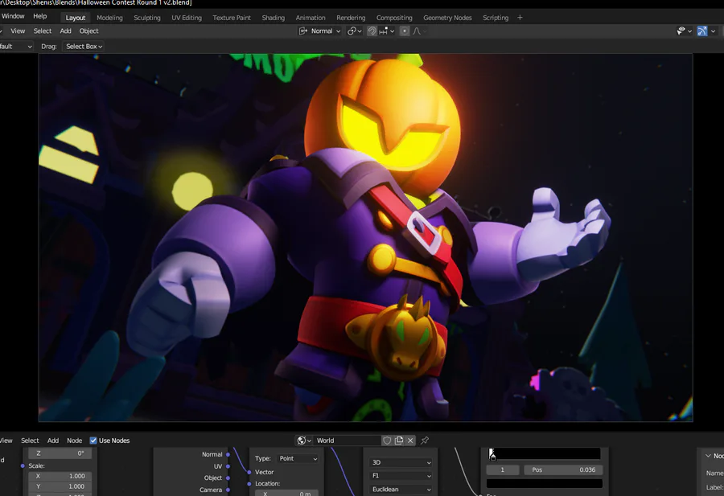This screenshot has width=724, height=496.
Task: Toggle proportional editing in viewport header
Action: click(405, 31)
